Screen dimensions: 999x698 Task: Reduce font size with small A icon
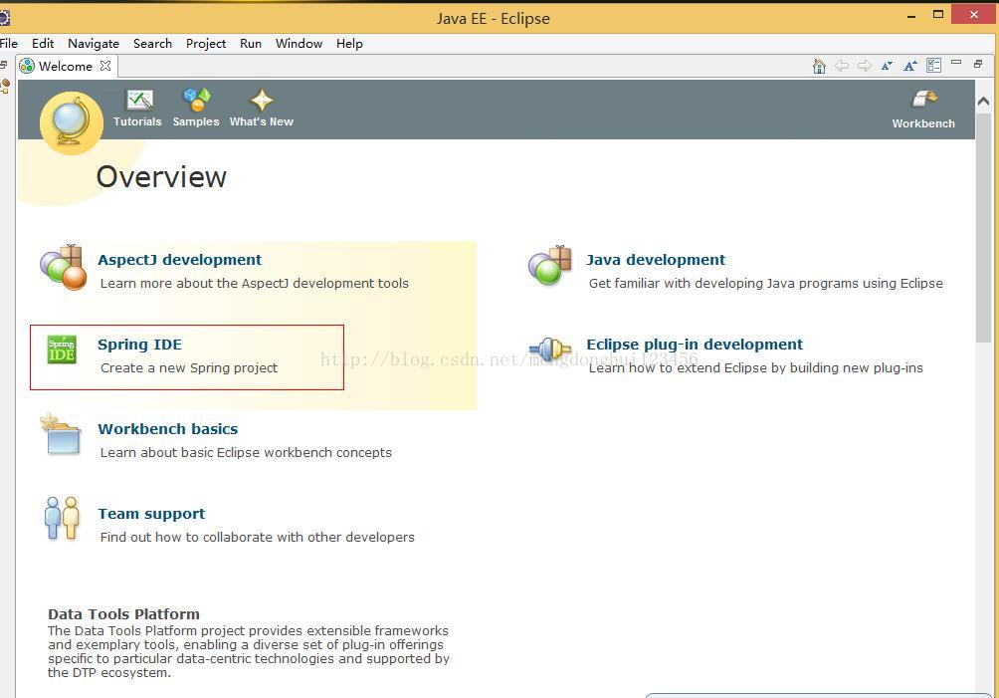pyautogui.click(x=887, y=66)
